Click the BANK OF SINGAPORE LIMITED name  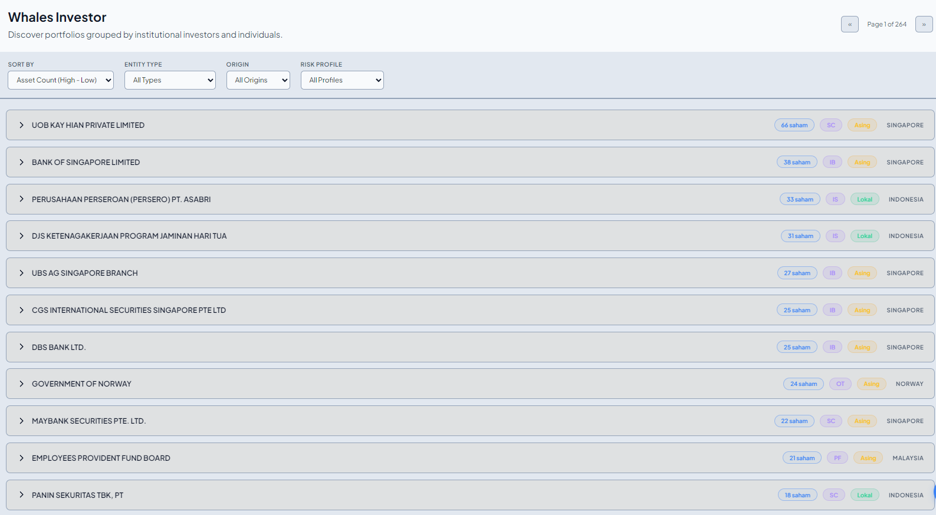pyautogui.click(x=86, y=162)
